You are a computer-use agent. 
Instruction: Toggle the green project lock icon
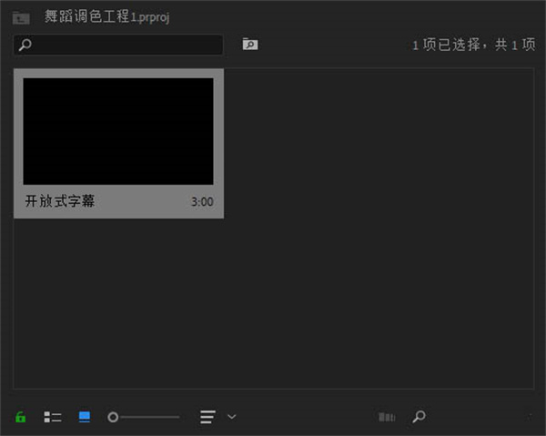point(21,417)
